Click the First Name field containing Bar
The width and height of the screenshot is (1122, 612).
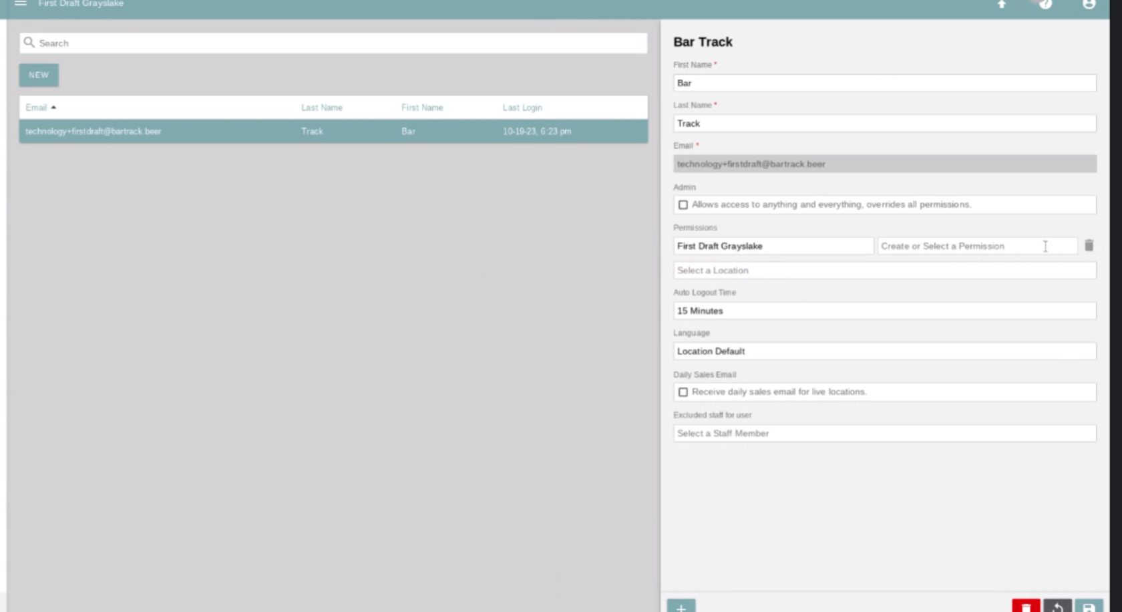[x=885, y=84]
